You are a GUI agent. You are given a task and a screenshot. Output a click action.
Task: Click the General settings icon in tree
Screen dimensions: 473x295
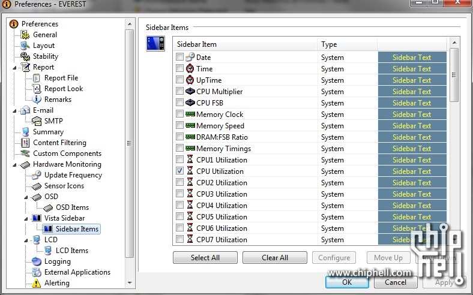(x=25, y=35)
